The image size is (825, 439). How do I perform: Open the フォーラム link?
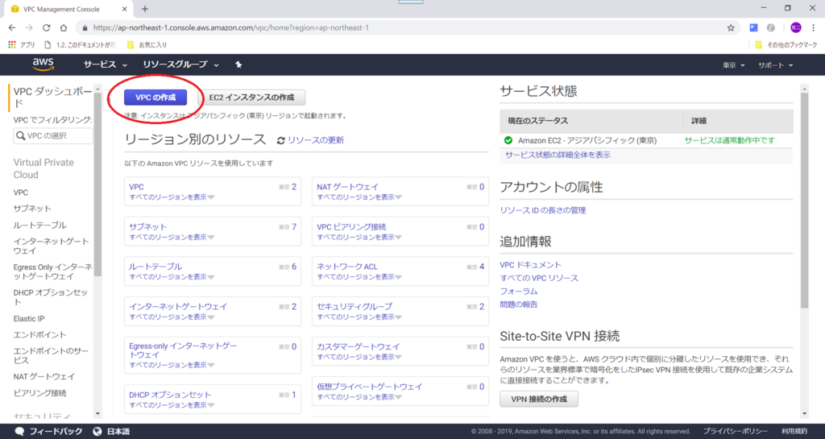pyautogui.click(x=519, y=292)
